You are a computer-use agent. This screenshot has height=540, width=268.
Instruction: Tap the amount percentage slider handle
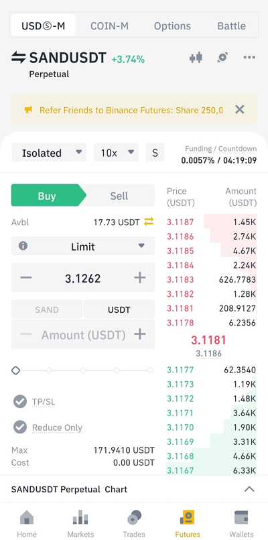pyautogui.click(x=16, y=370)
